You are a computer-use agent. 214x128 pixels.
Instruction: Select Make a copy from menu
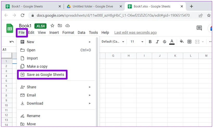(37, 66)
